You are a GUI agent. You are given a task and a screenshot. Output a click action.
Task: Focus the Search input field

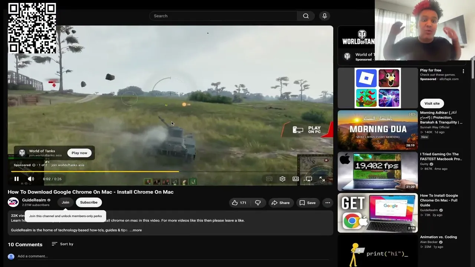coord(223,16)
